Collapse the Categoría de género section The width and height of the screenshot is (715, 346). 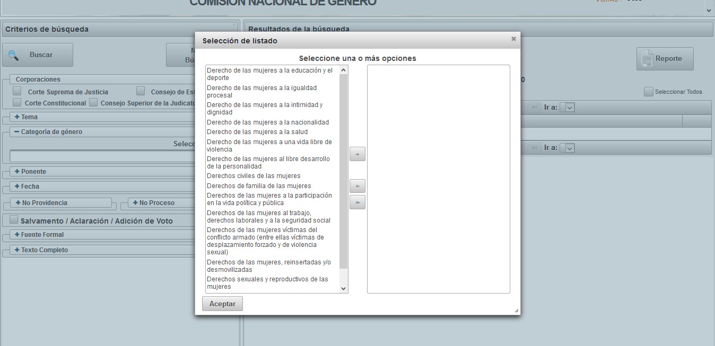pos(18,132)
